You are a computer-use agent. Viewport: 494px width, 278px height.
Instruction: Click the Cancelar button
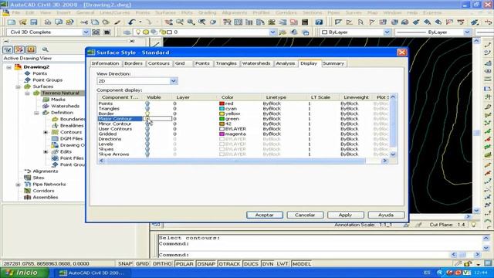tap(305, 215)
